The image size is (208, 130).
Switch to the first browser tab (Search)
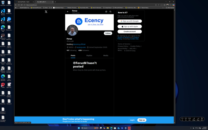pyautogui.click(x=24, y=2)
